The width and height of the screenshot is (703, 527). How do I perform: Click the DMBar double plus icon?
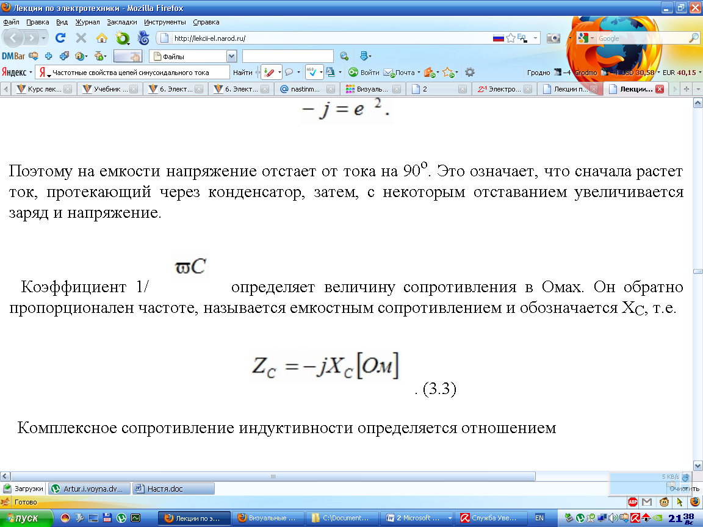tap(64, 56)
